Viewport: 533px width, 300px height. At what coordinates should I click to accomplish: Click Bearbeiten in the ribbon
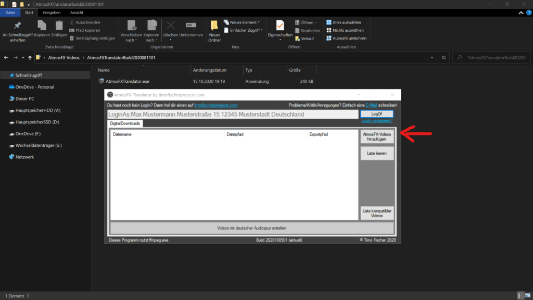point(308,31)
